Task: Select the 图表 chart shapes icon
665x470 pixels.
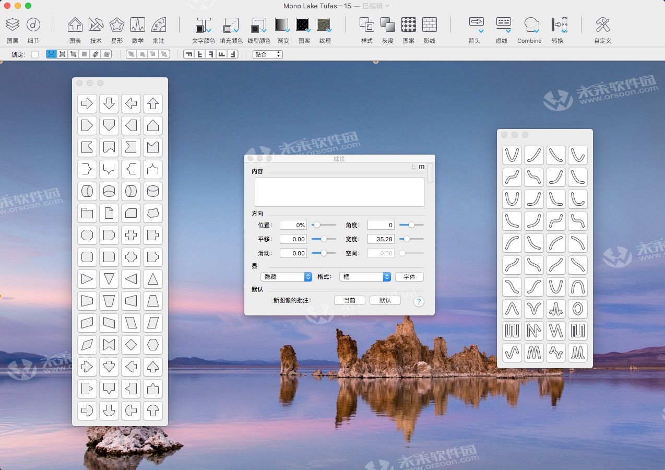Action: coord(75,25)
